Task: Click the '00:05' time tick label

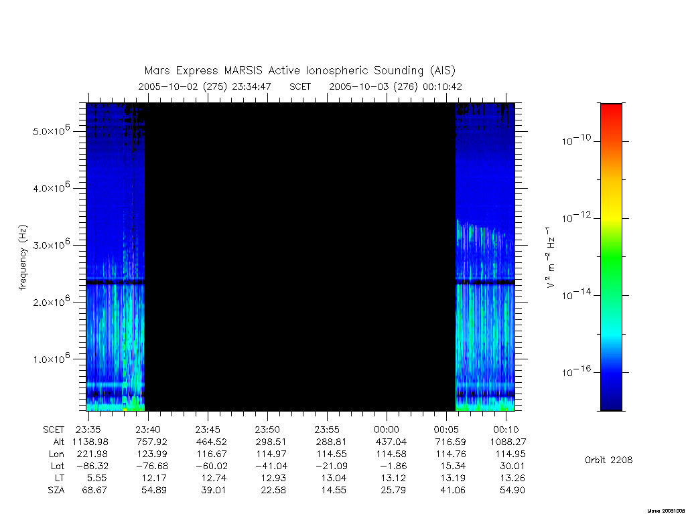Action: pyautogui.click(x=446, y=430)
